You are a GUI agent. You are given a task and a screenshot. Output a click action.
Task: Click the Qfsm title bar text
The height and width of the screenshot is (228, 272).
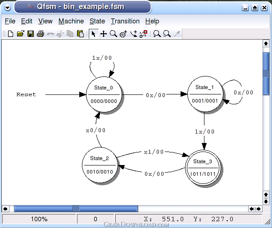tap(81, 7)
